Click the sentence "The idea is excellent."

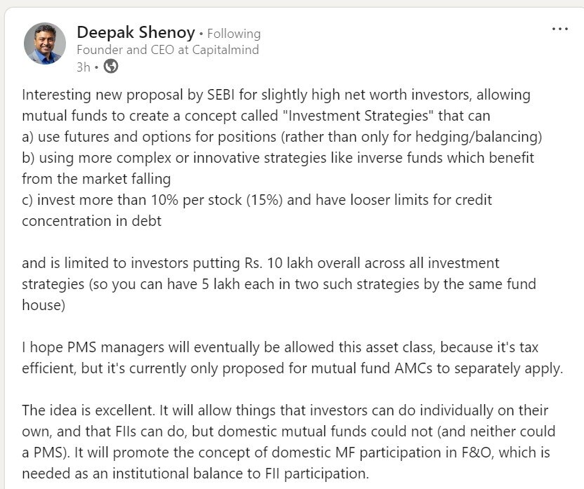(x=88, y=410)
